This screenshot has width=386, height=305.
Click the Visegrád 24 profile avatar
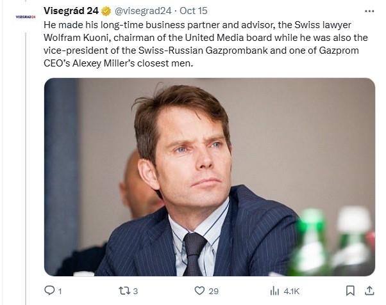pyautogui.click(x=24, y=17)
